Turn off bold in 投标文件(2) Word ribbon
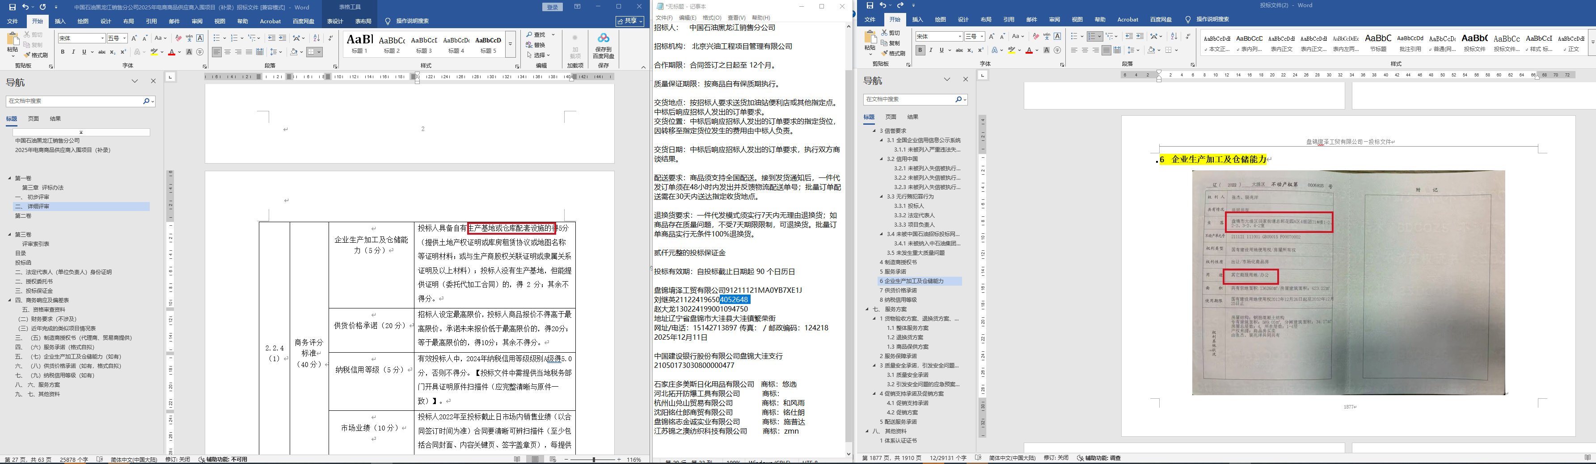1596x464 pixels. [x=920, y=50]
